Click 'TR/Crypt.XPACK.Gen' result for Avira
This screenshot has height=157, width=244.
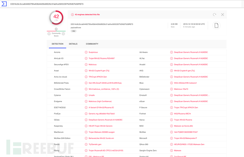98,77
